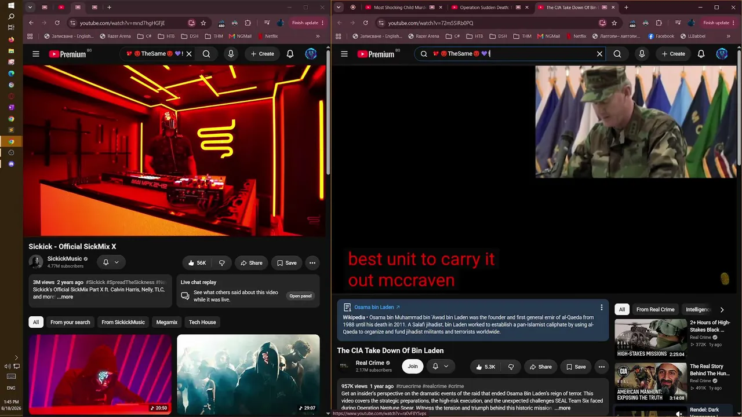Screen dimensions: 742x417
Task: Submit search with magnifier in right window
Action: tap(617, 54)
